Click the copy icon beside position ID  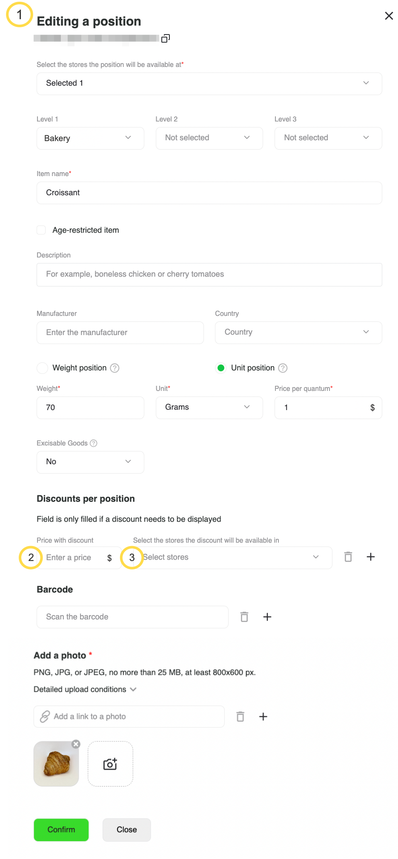166,38
